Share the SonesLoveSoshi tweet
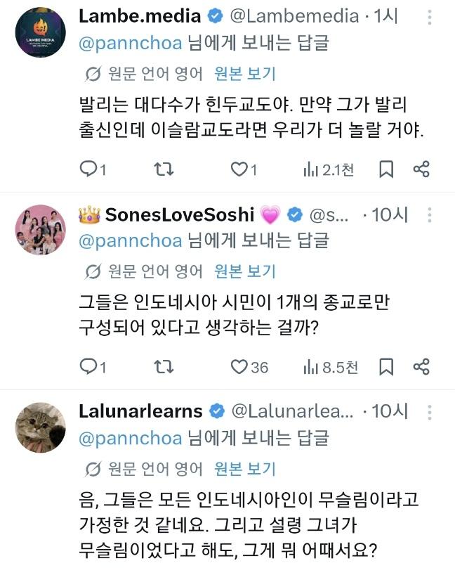Image resolution: width=455 pixels, height=568 pixels. click(x=421, y=367)
